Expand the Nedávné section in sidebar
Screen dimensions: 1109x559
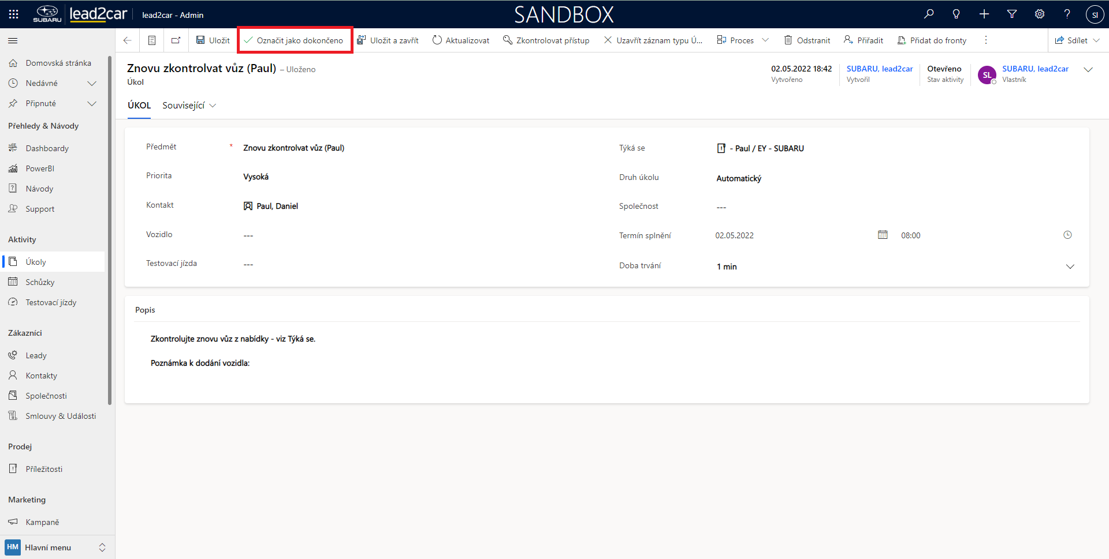coord(91,84)
